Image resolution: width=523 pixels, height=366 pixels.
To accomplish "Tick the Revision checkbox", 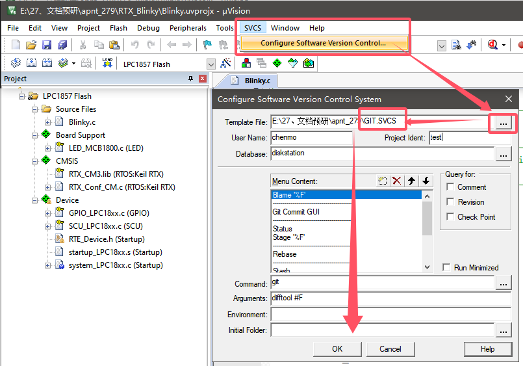I will coord(450,202).
